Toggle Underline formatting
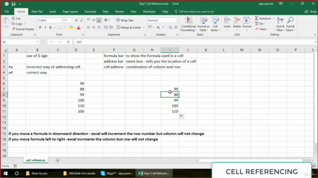 click(x=50, y=28)
